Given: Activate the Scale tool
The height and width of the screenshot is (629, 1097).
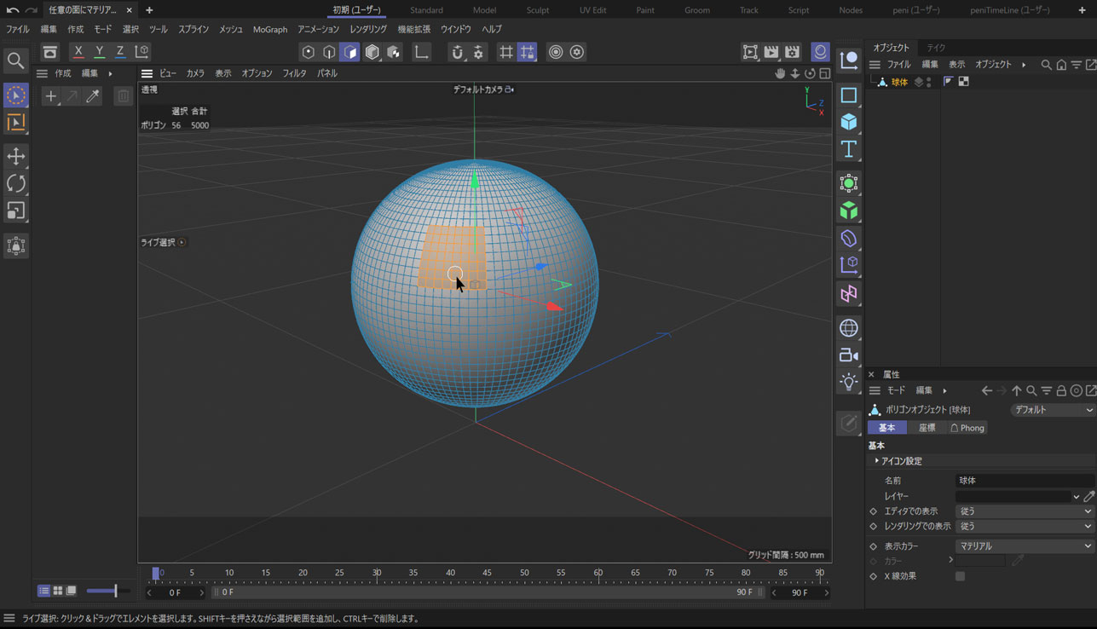Looking at the screenshot, I should pos(16,211).
